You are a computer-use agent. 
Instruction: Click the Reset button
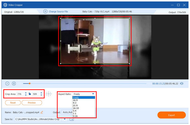coord(13,103)
